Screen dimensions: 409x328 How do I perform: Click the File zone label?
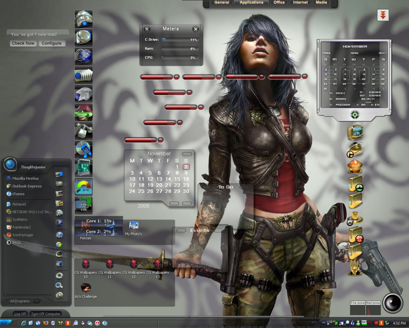click(x=357, y=303)
